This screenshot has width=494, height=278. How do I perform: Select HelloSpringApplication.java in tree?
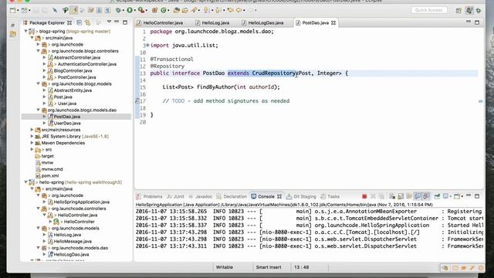tap(82, 202)
